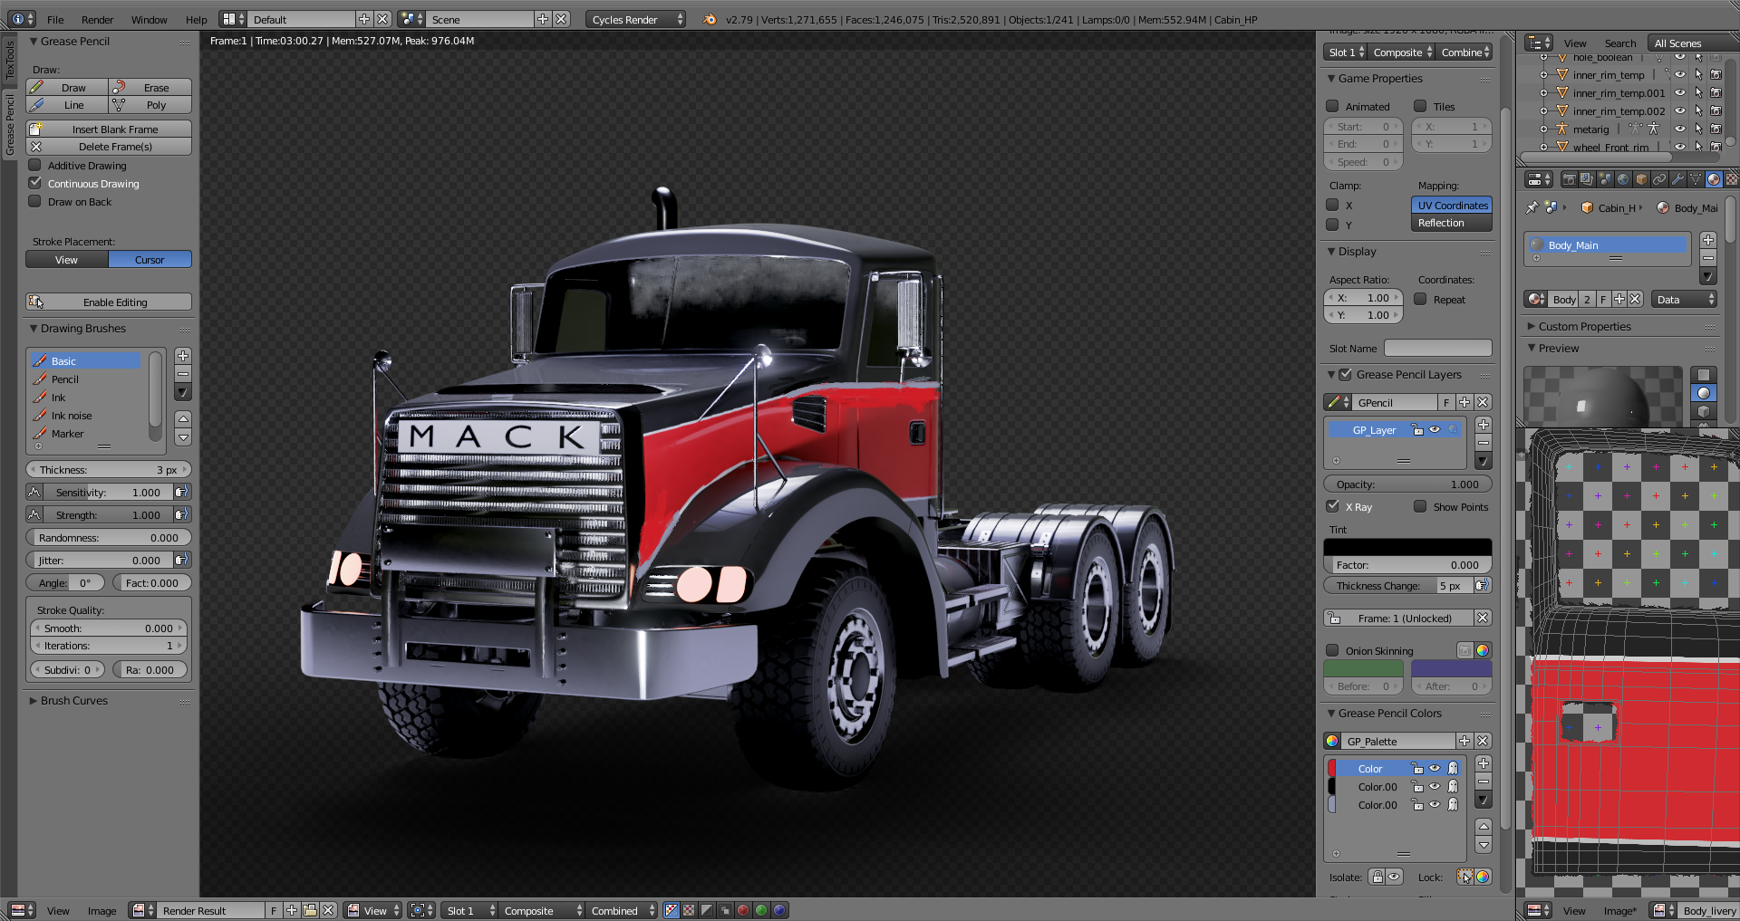1740x921 pixels.
Task: Select UV Coordinates mapping button
Action: click(1452, 206)
